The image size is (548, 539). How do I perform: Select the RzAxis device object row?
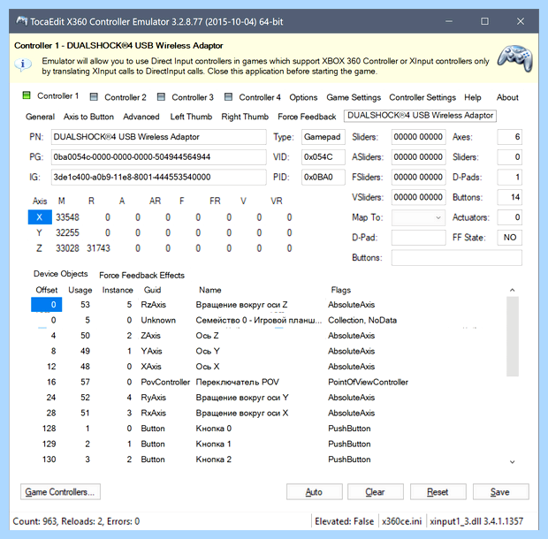click(269, 305)
